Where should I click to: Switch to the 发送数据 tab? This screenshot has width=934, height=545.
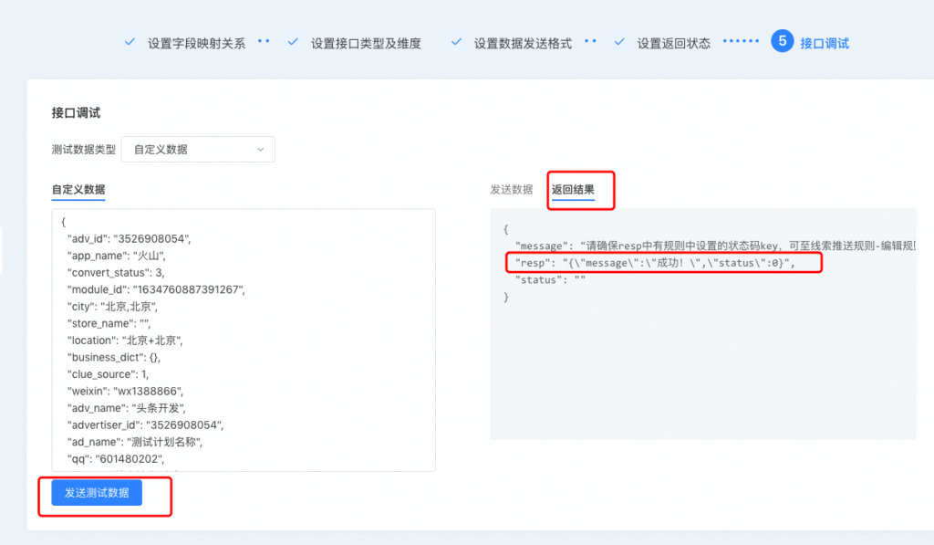[511, 190]
